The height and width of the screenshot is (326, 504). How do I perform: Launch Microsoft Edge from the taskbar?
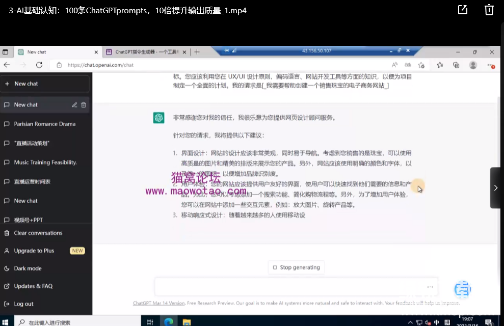(169, 322)
